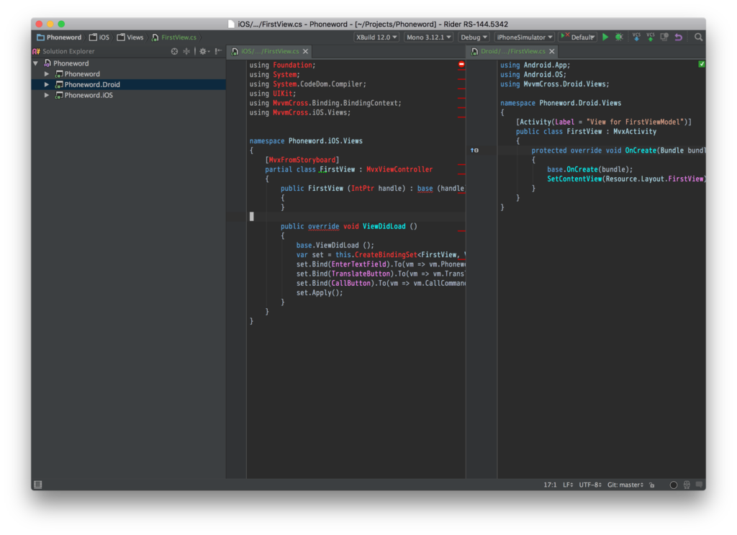Collapse the Phoneword solution root node

tap(36, 63)
